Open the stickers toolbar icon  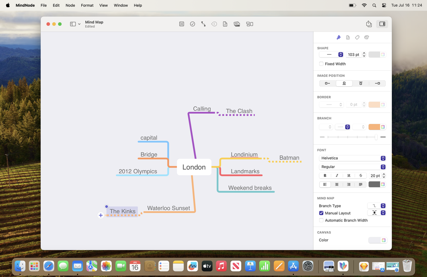tap(181, 24)
